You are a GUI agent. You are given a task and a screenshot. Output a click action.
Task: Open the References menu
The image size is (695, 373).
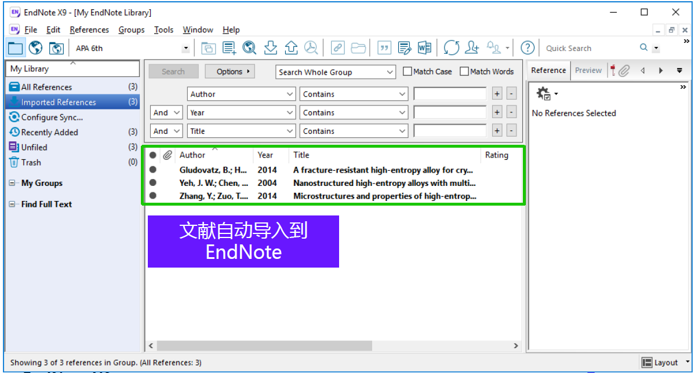click(x=89, y=30)
